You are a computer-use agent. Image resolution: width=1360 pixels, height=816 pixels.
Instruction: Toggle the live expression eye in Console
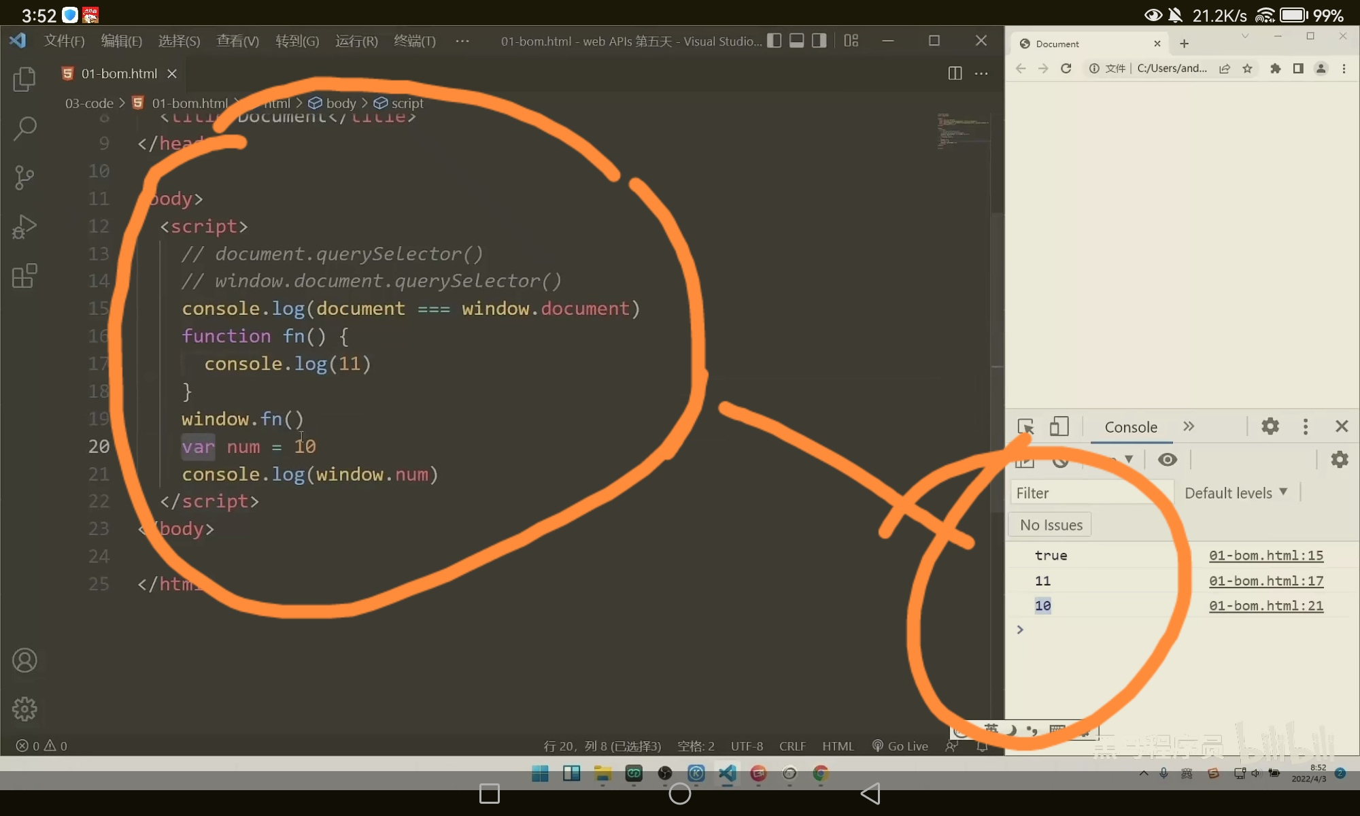(x=1168, y=460)
